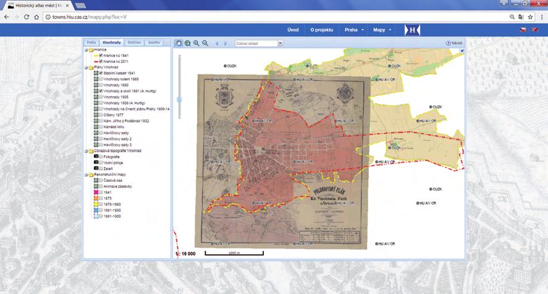Open the Zobraz oblast dropdown arrow
The height and width of the screenshot is (294, 548).
pyautogui.click(x=280, y=43)
